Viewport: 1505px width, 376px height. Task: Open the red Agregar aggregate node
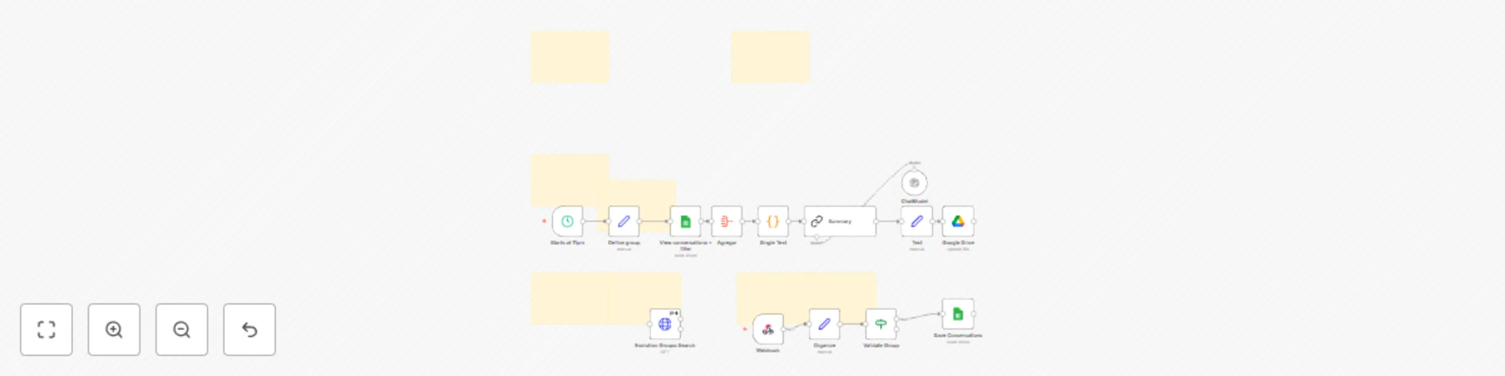(x=727, y=221)
